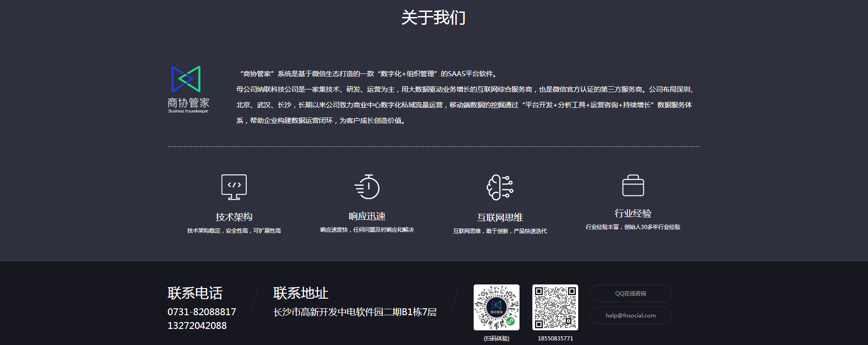Image resolution: width=868 pixels, height=345 pixels.
Task: Click the 互联网思维 brain icon
Action: [x=500, y=187]
